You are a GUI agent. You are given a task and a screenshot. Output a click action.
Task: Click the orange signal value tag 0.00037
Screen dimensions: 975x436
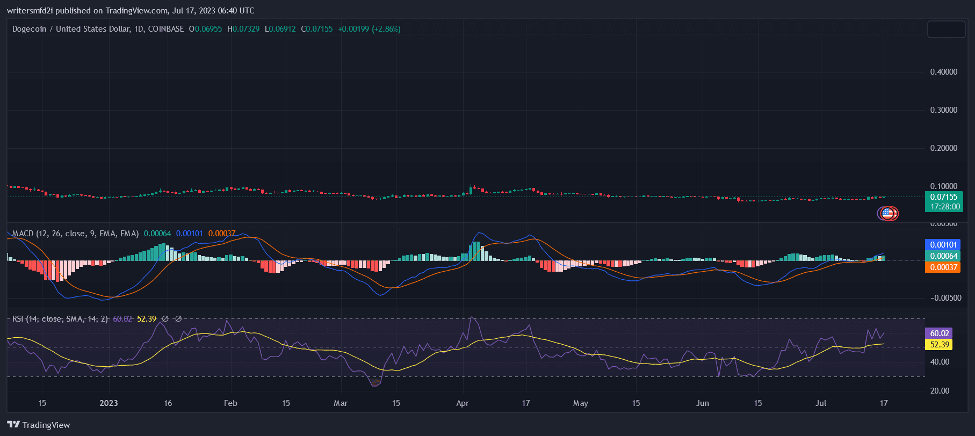pos(943,267)
